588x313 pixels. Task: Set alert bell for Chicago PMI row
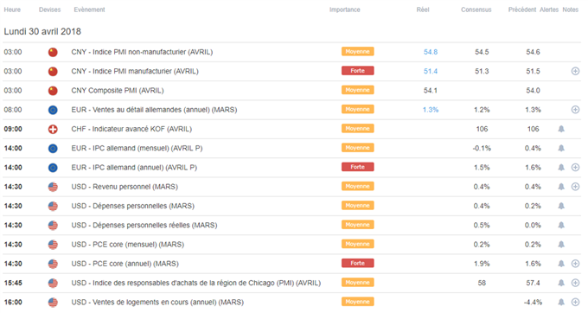click(561, 283)
